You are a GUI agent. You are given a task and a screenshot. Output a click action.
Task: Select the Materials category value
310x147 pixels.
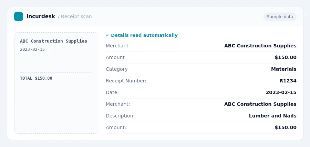pyautogui.click(x=284, y=69)
